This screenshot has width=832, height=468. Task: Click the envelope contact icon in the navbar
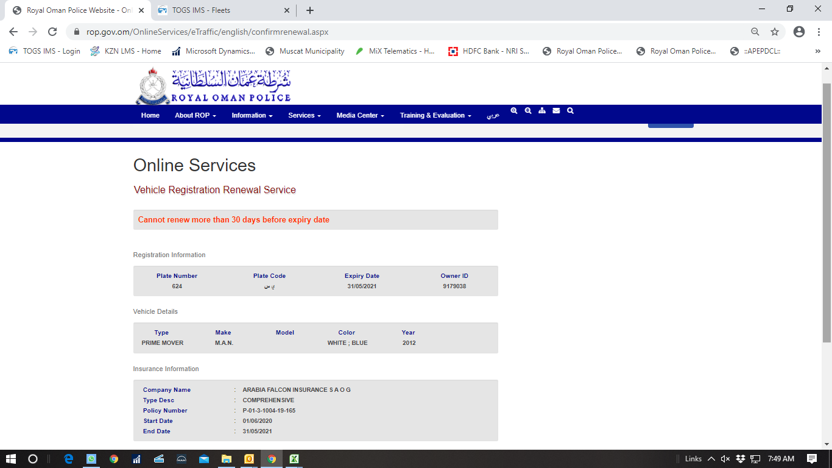coord(556,111)
